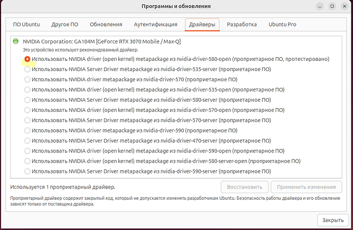Viewport: 353px width, 230px height.
Task: Choose nvidia-driver-590-server radio button
Action: click(x=27, y=171)
